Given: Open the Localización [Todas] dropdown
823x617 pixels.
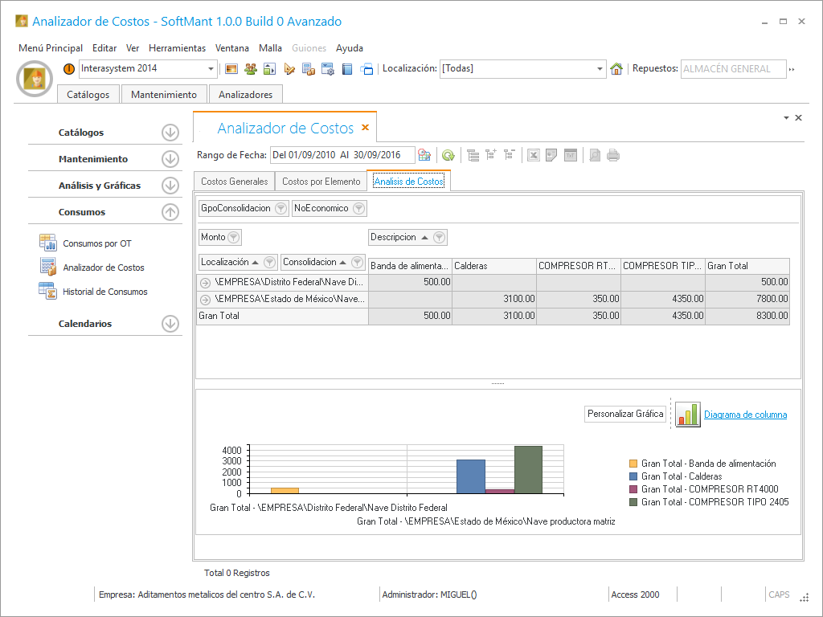Looking at the screenshot, I should 600,69.
